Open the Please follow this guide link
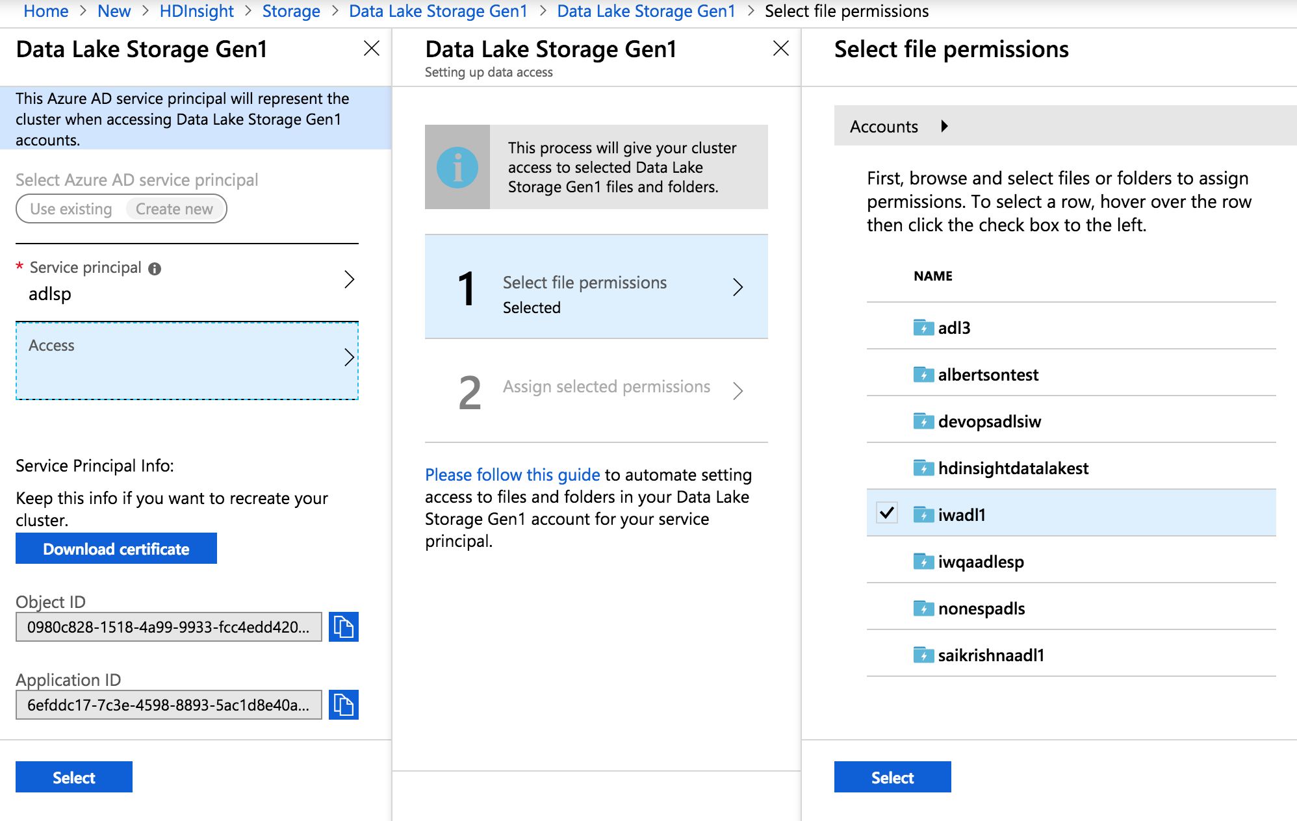The image size is (1297, 821). 512,475
